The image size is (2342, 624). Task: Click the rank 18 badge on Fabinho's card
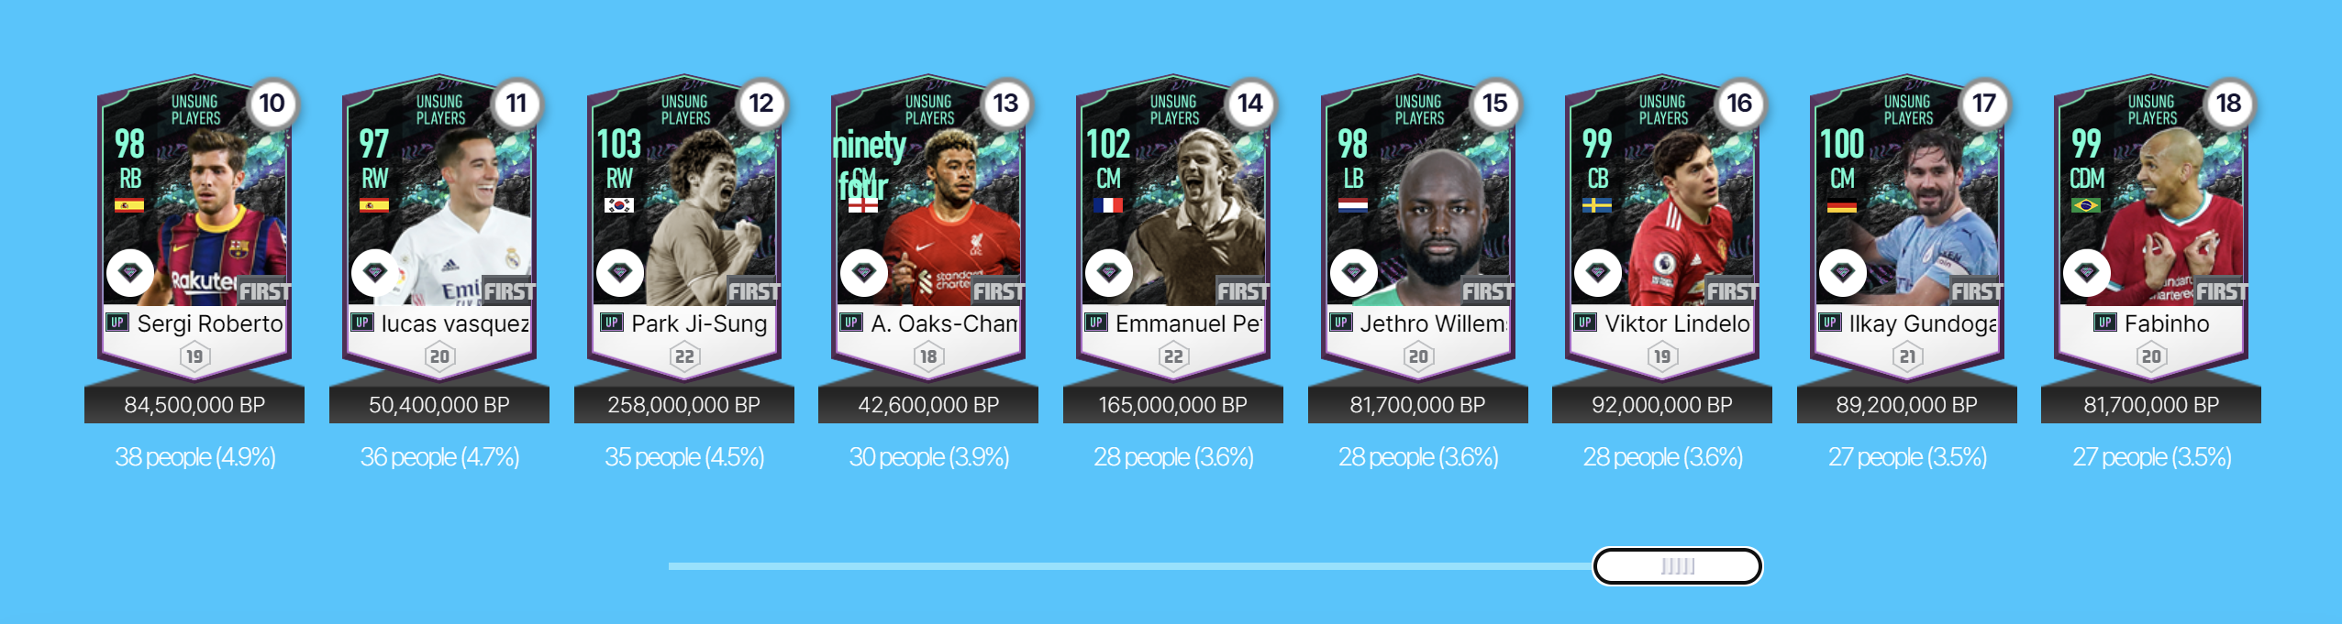2228,104
